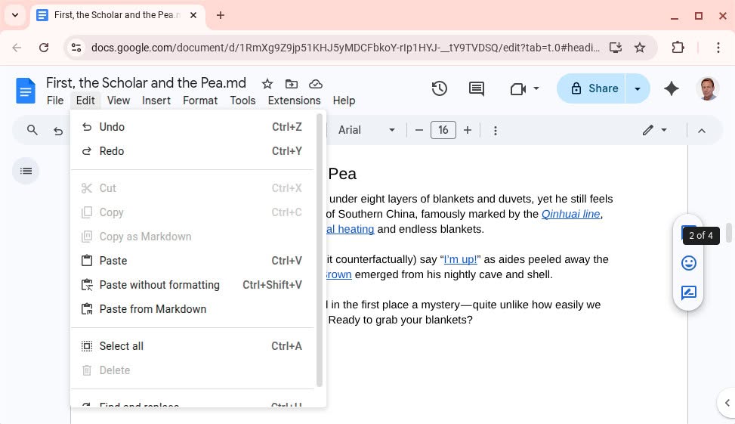
Task: Click the font size 16 field
Action: [443, 130]
